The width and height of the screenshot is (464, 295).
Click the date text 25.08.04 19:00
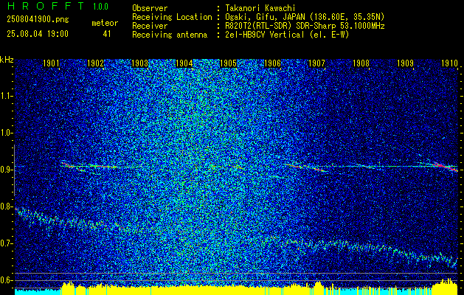pyautogui.click(x=38, y=34)
